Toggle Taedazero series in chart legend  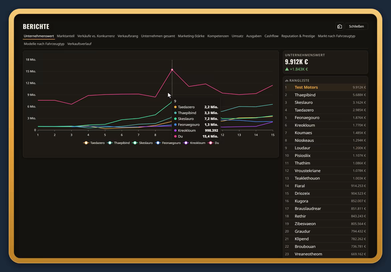click(x=94, y=143)
